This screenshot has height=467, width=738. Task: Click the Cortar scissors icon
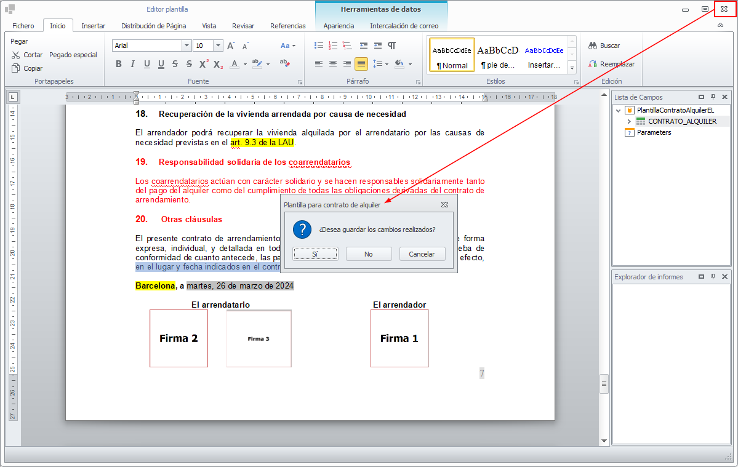(16, 55)
